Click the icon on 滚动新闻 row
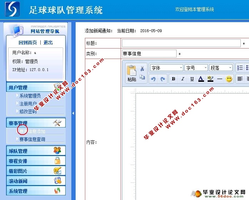Screen dimensions: 249x200 [57, 180]
